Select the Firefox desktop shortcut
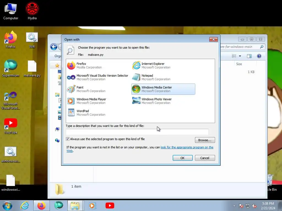Viewport: 282px width, 211px height. point(11,40)
